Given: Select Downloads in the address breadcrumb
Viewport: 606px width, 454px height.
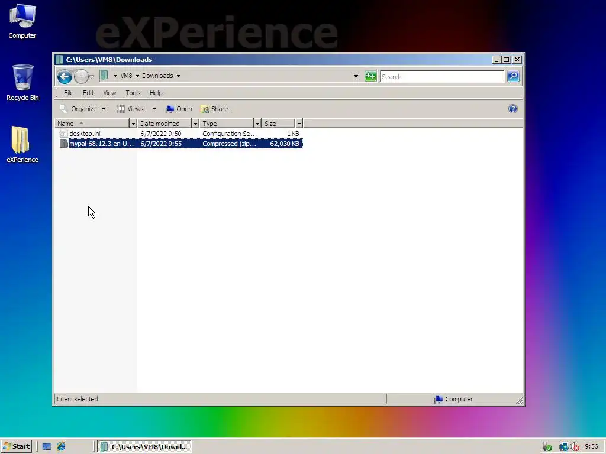Looking at the screenshot, I should point(157,76).
